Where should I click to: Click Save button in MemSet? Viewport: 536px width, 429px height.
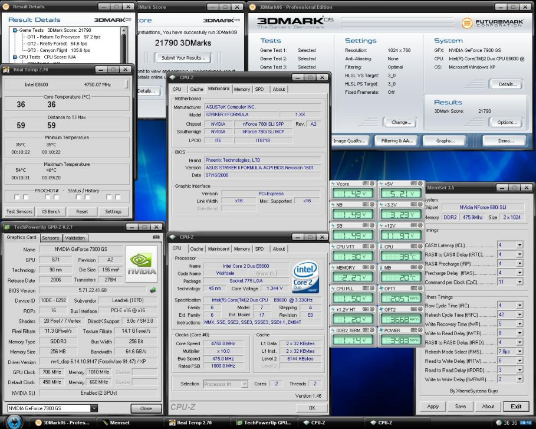(x=461, y=407)
